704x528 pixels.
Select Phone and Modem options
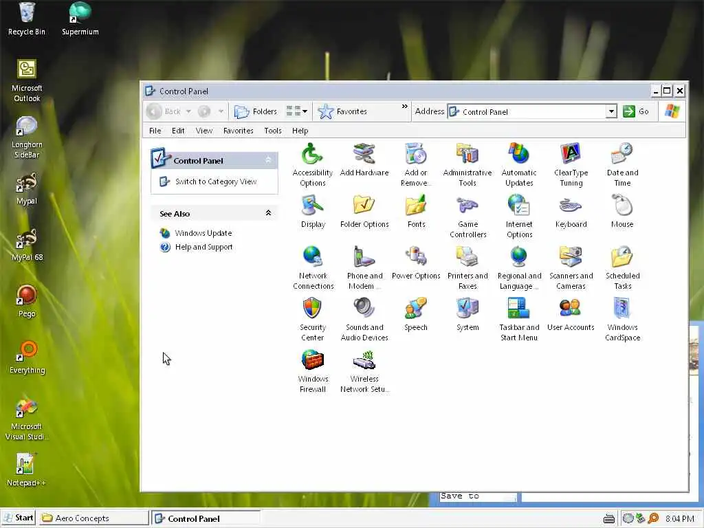pyautogui.click(x=364, y=268)
